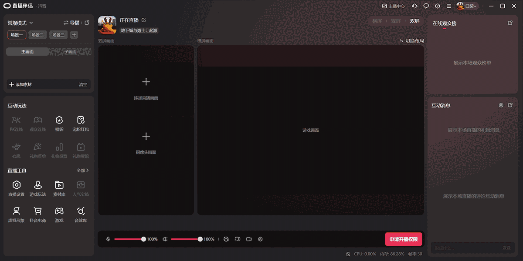Click the 说点什么 chat input field

tap(462, 247)
